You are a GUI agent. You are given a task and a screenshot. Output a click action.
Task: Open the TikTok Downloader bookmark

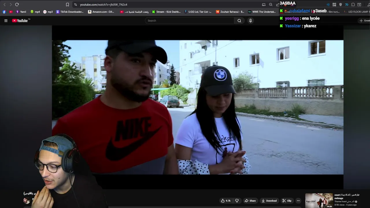[70, 12]
